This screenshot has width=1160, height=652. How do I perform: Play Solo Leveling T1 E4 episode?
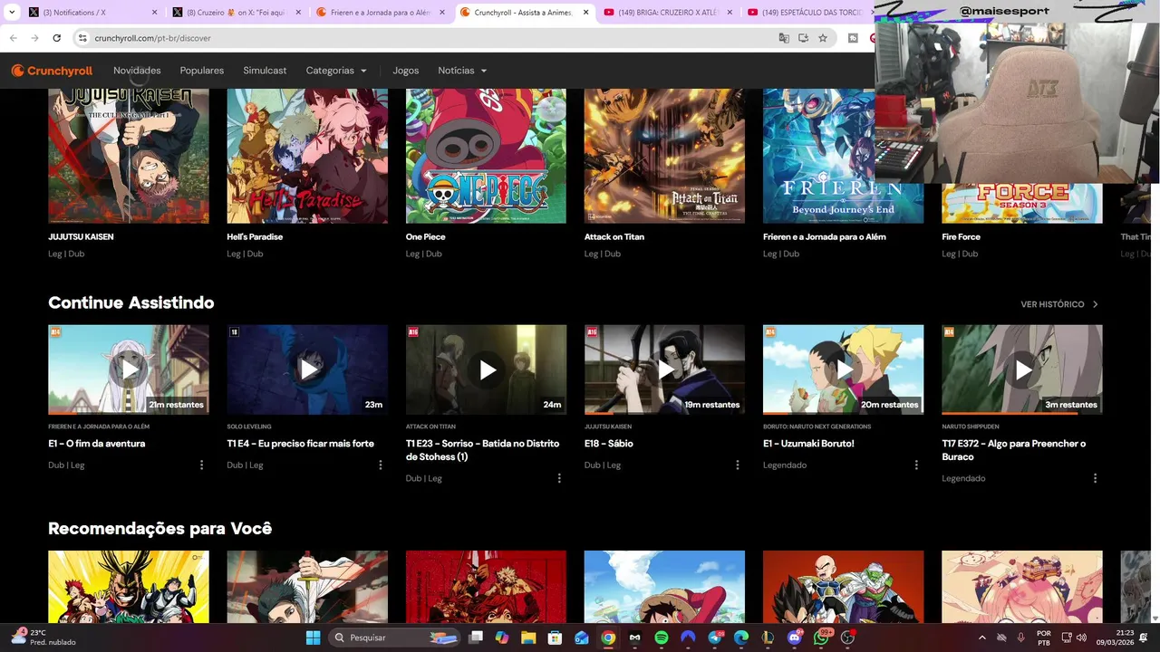tap(307, 369)
